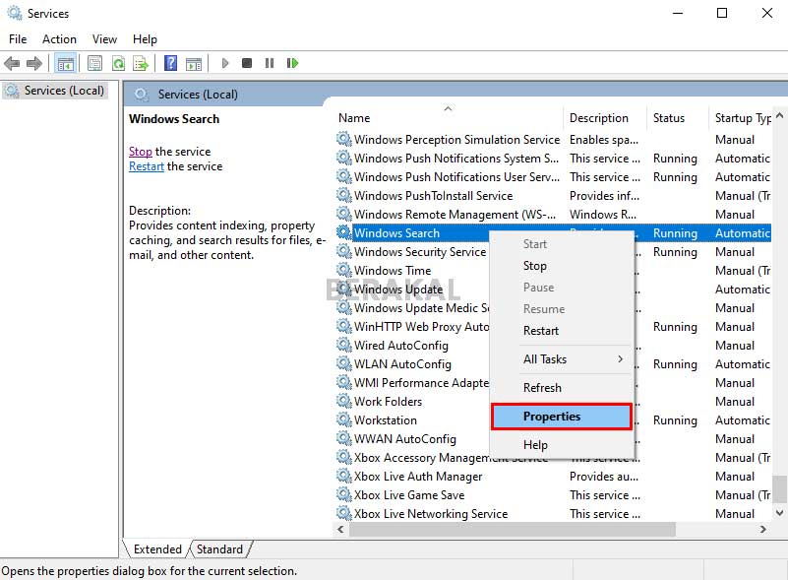Click the vertical scrollbar thumb
This screenshot has width=788, height=580.
point(779,489)
